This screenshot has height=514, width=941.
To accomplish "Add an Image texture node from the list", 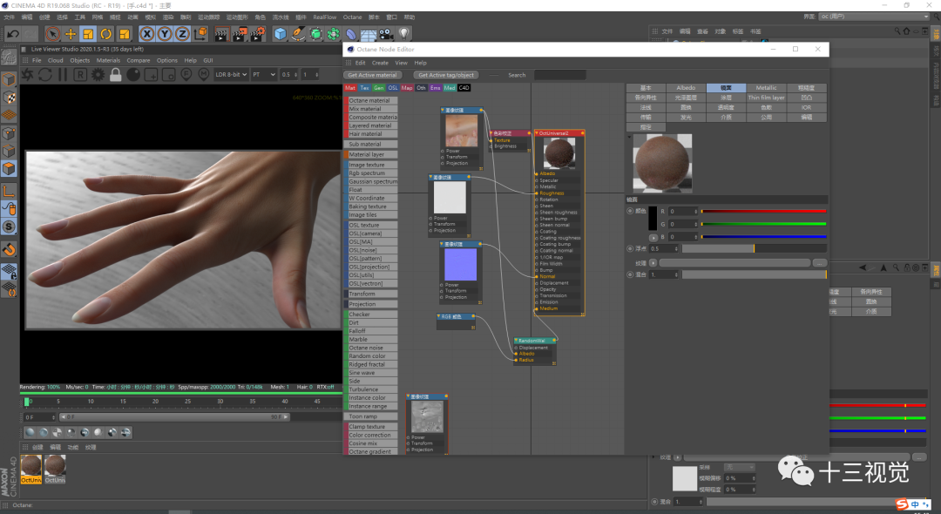I will coord(371,165).
